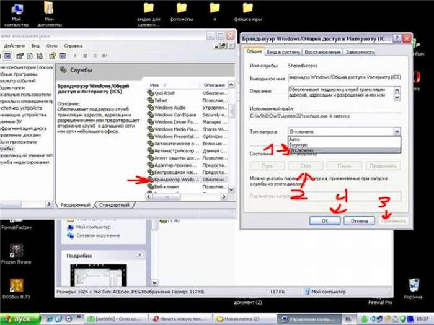
Task: Click the OK button
Action: click(325, 221)
